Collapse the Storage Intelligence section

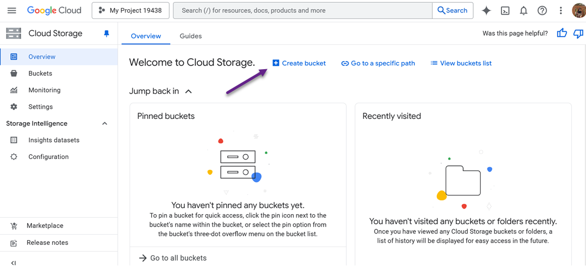coord(105,124)
